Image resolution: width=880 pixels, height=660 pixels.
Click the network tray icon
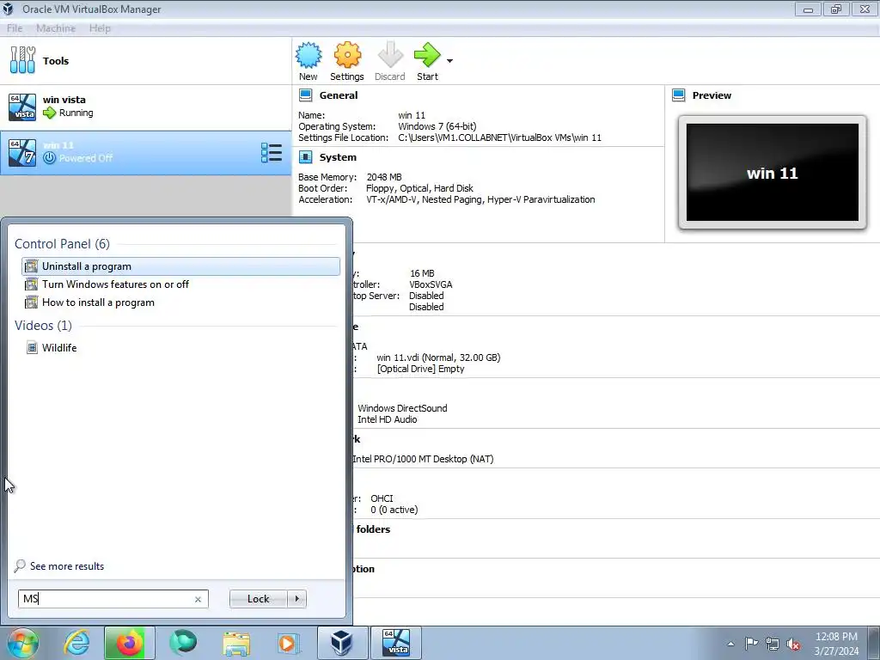pyautogui.click(x=773, y=644)
